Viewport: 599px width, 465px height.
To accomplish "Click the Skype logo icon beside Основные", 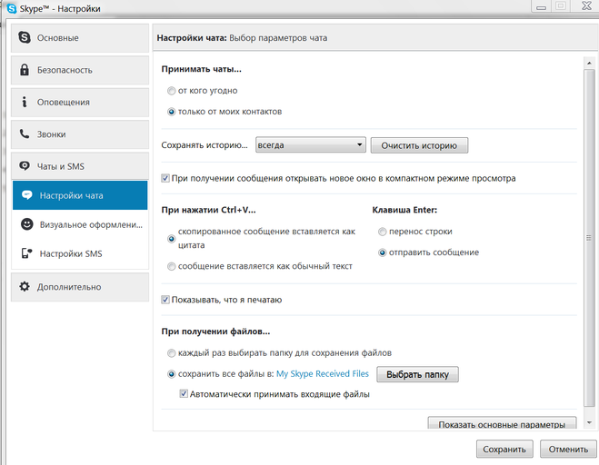I will pyautogui.click(x=25, y=37).
